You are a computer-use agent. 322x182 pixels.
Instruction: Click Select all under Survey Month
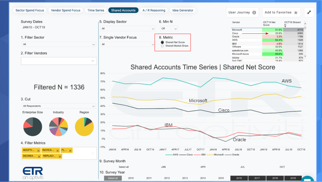point(123,167)
